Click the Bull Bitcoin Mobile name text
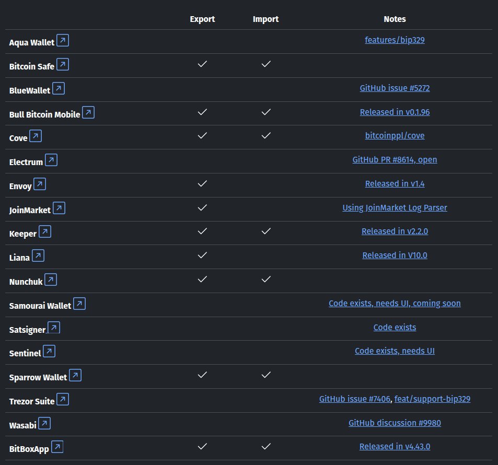The height and width of the screenshot is (465, 498). [x=44, y=114]
